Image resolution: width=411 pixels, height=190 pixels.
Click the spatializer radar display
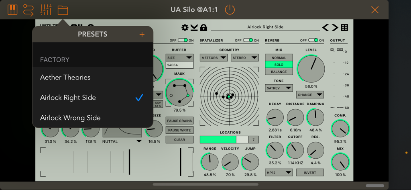point(229,96)
